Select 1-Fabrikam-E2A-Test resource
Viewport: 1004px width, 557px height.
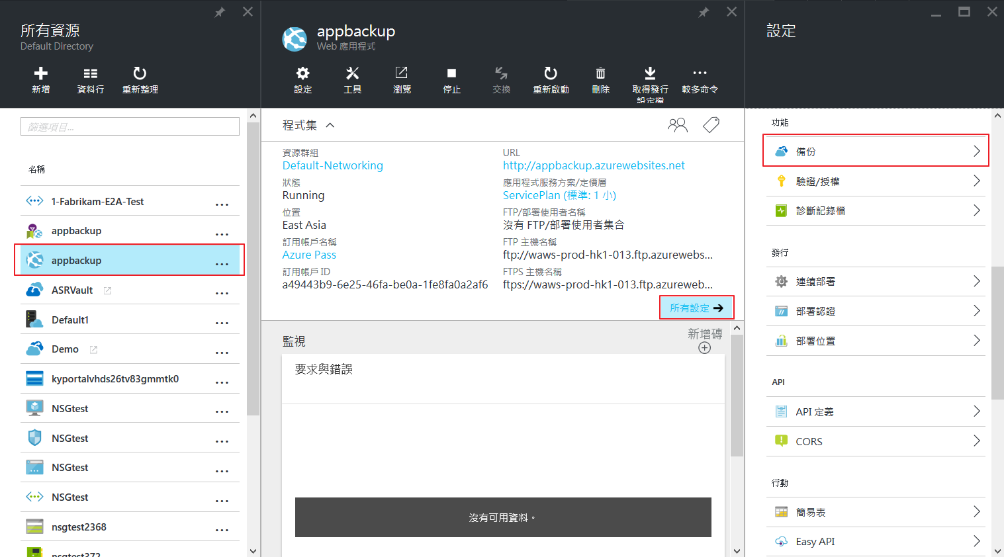(130, 201)
